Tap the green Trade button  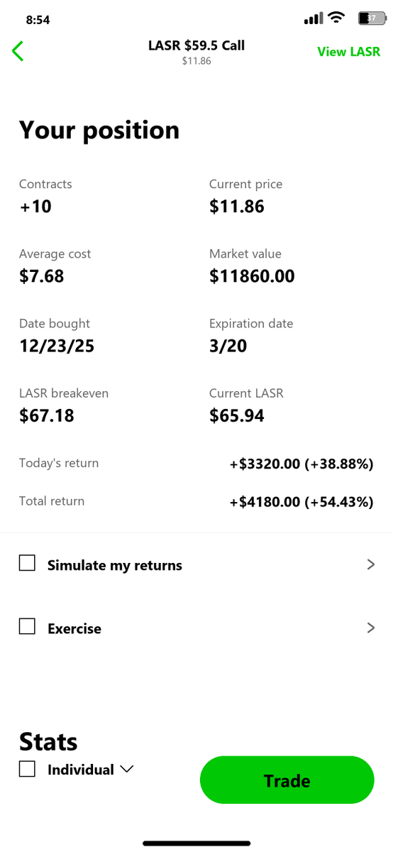tap(287, 780)
